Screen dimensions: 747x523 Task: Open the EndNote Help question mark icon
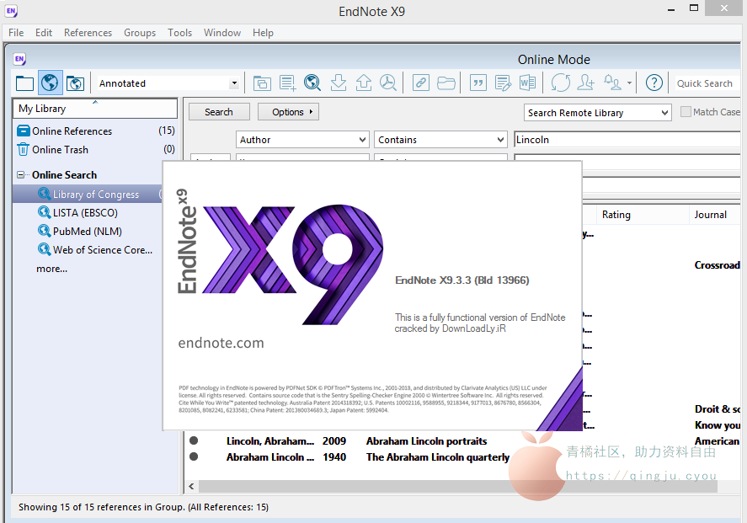click(x=654, y=83)
